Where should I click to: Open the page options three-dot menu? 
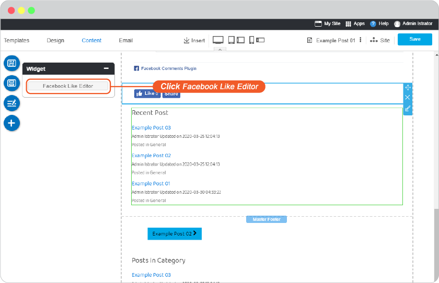tap(360, 40)
